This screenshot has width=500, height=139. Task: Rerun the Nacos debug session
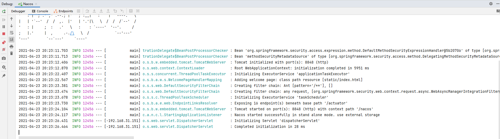(x=4, y=11)
